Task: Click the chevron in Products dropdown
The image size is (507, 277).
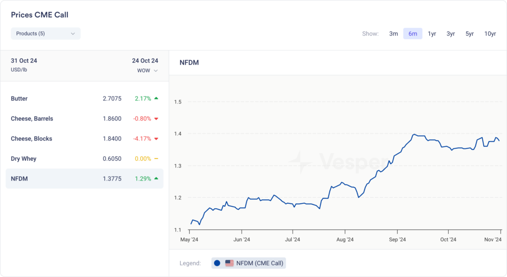Action: click(73, 34)
